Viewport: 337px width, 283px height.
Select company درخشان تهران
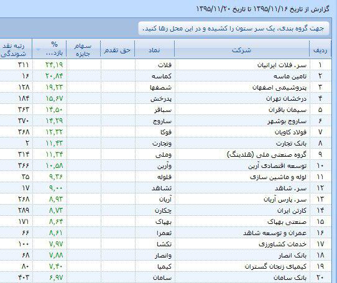pos(286,98)
